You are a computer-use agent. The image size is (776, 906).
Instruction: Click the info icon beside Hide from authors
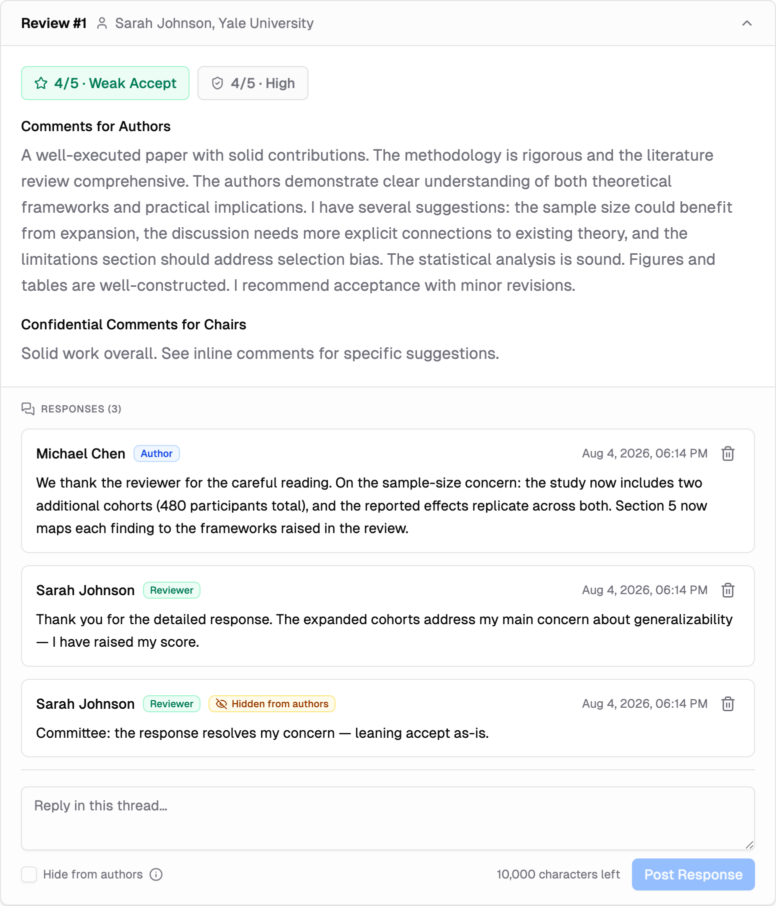156,874
